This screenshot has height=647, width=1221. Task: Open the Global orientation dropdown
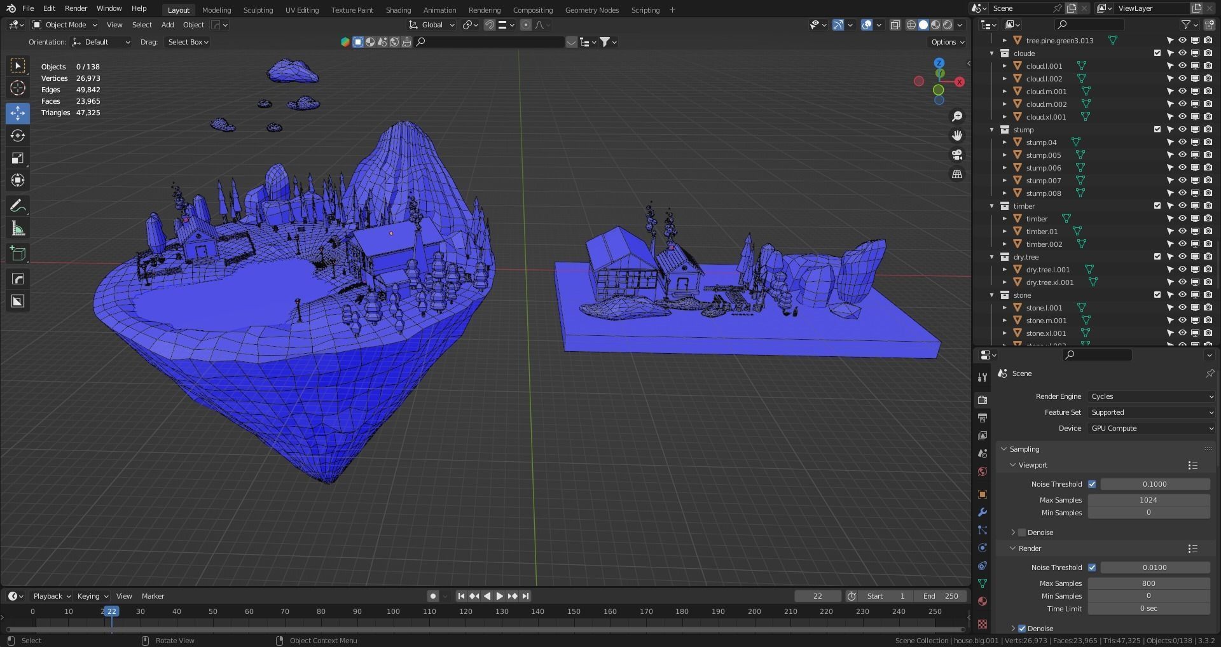(432, 25)
